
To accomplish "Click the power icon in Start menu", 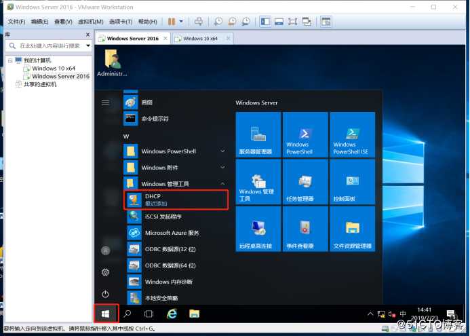I will (105, 294).
